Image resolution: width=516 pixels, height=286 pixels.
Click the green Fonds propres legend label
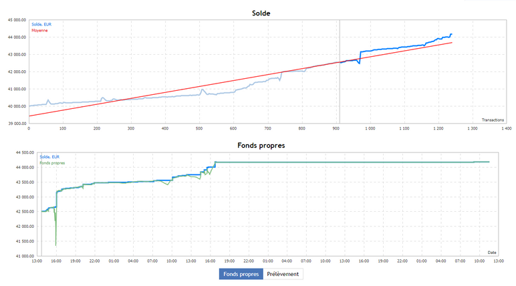(x=52, y=163)
